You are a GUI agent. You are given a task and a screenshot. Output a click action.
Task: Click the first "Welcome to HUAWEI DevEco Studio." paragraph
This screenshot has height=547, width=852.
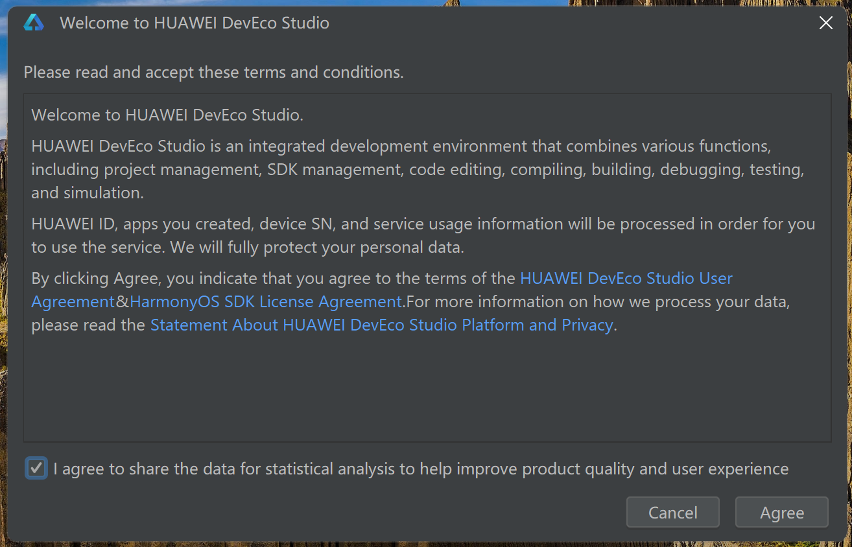coord(167,115)
